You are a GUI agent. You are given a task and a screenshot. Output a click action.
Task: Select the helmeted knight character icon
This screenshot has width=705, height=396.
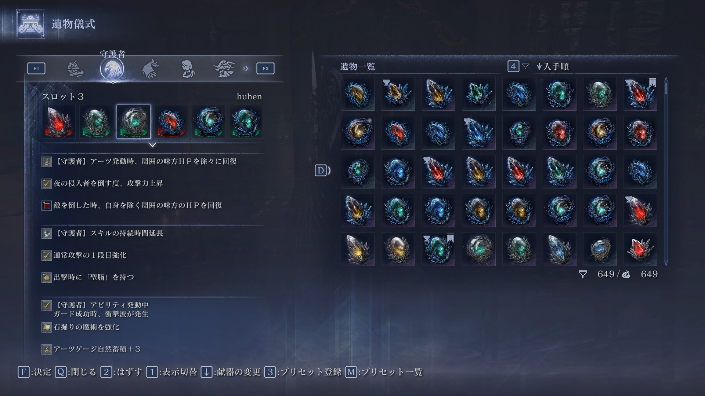(76, 69)
